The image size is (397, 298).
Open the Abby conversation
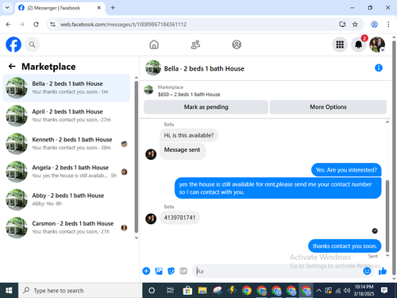[67, 199]
